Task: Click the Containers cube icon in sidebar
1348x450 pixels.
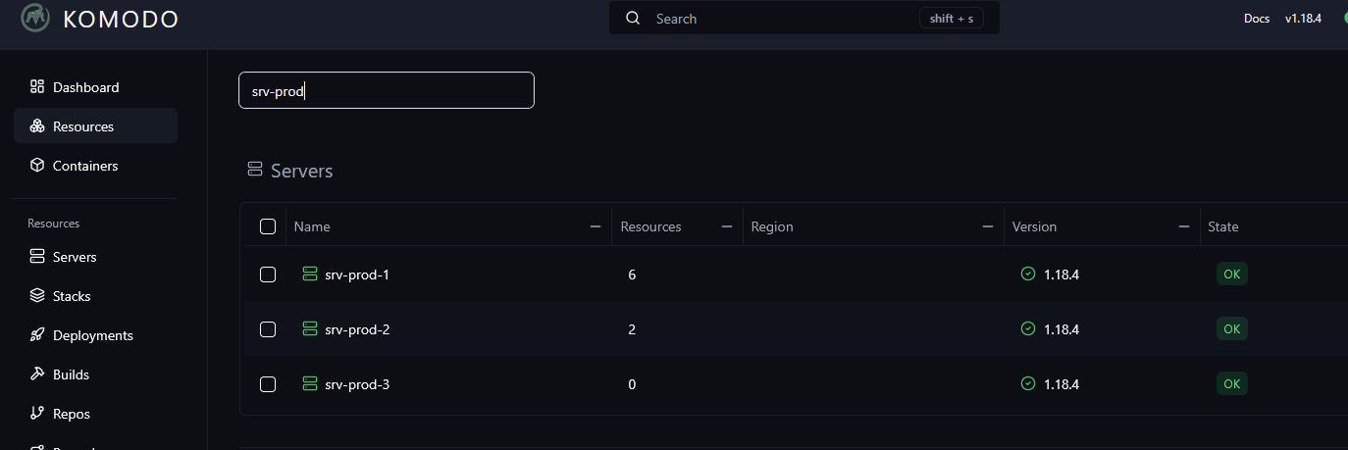Action: point(37,165)
